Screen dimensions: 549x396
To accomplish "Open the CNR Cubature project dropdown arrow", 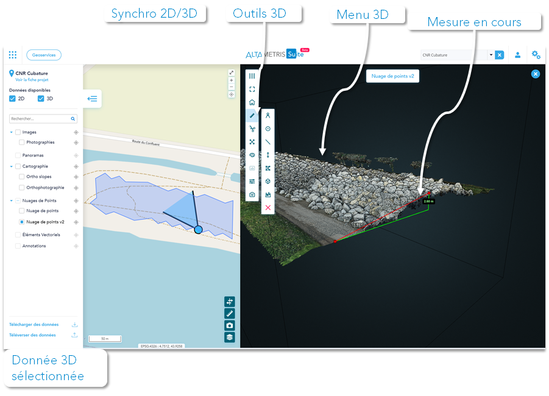I will pyautogui.click(x=491, y=55).
